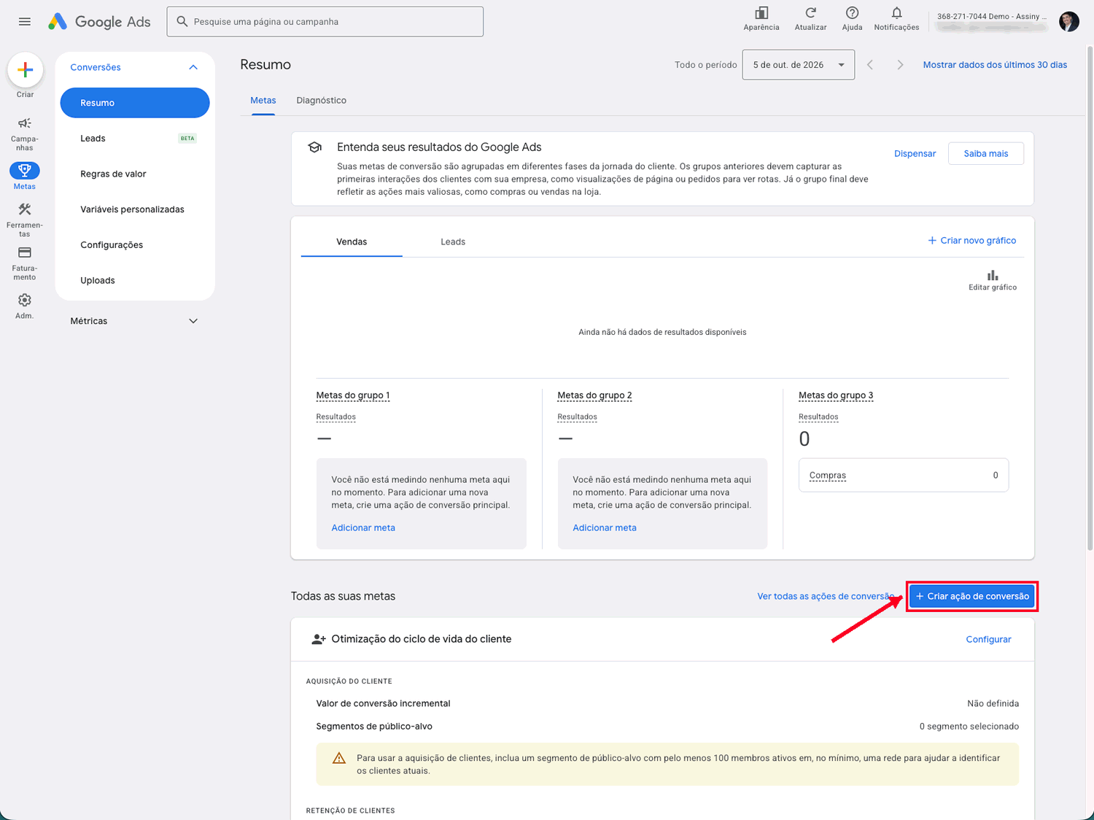Click the Criar plus button

coord(25,70)
